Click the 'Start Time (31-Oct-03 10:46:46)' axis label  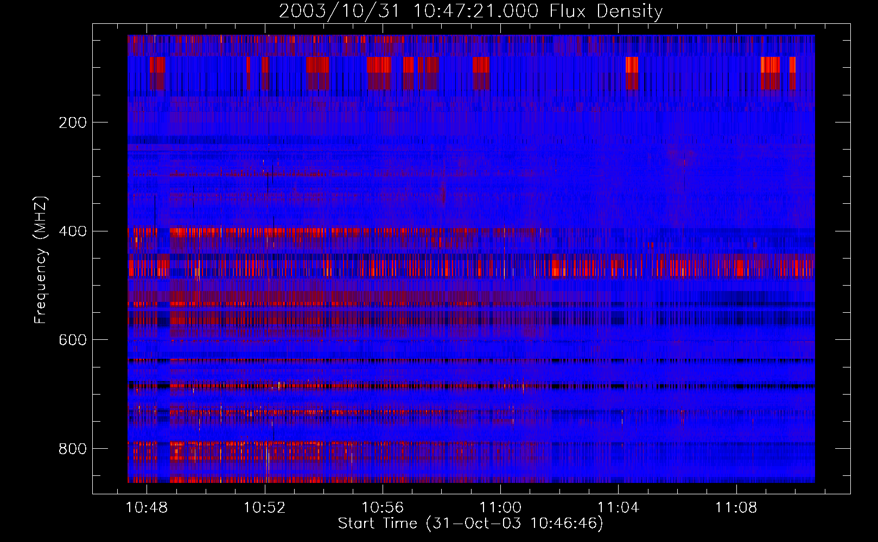(x=470, y=524)
